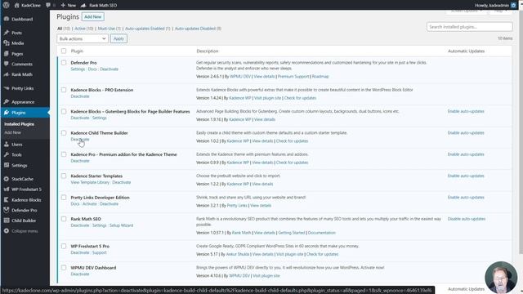Open Add New submenu under Plugins
The height and width of the screenshot is (294, 523).
pyautogui.click(x=13, y=132)
